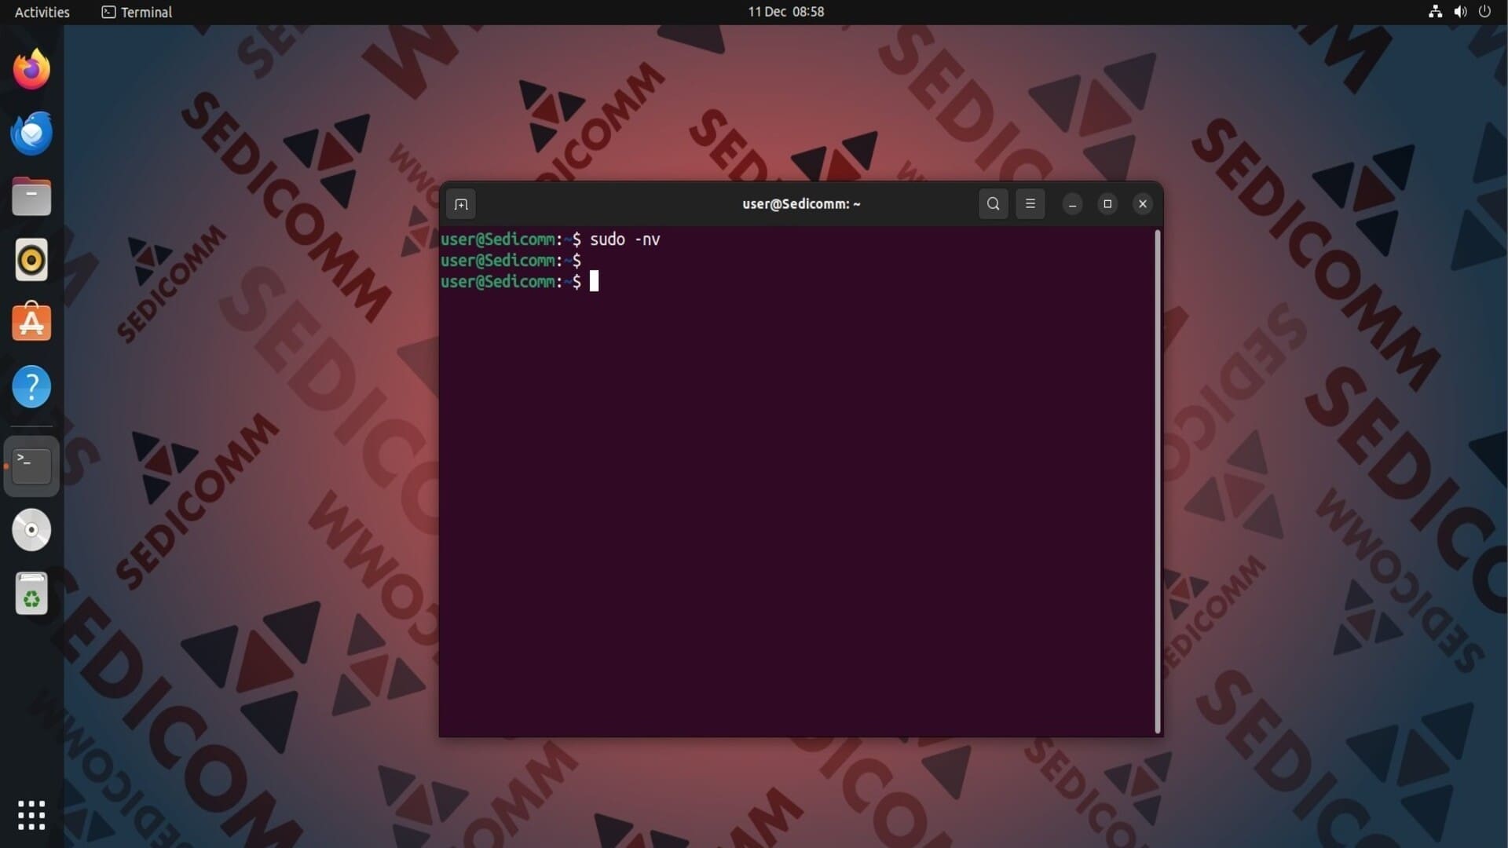Open a new tab in Terminal
This screenshot has height=848, width=1508.
pyautogui.click(x=461, y=204)
